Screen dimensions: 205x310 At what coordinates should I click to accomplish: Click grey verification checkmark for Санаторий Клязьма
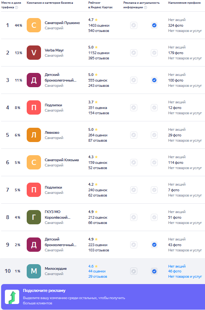point(154,162)
